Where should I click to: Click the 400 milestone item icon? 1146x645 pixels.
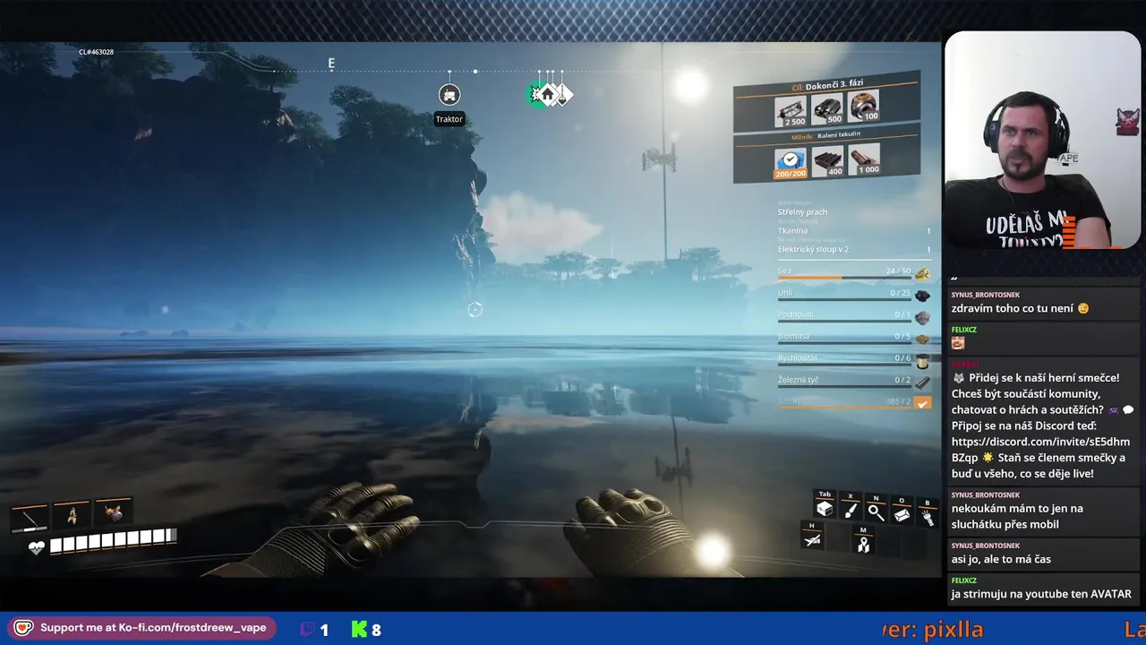click(828, 160)
